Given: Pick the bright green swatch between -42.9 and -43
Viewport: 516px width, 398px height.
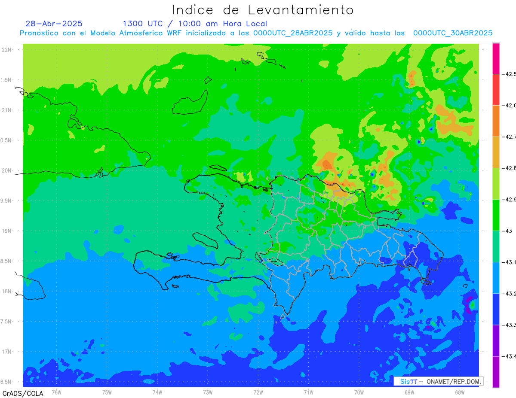Looking at the screenshot, I should coord(496,215).
